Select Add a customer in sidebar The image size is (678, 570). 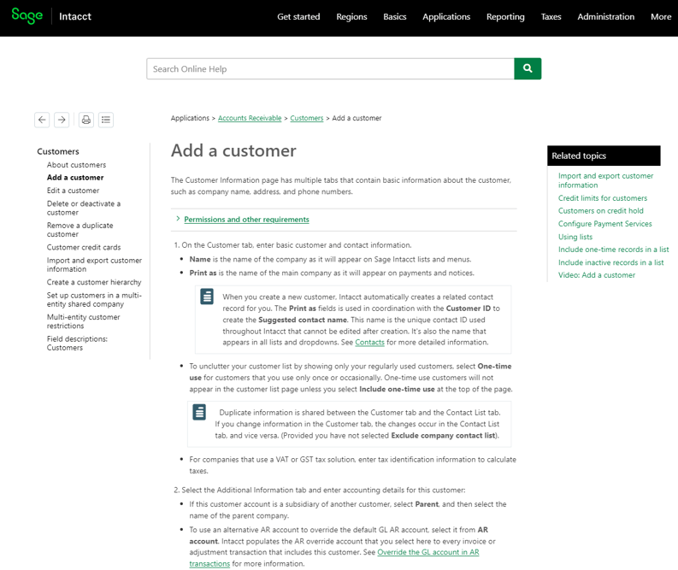click(x=75, y=178)
